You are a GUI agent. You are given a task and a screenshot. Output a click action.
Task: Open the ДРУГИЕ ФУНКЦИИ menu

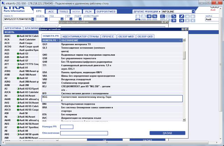click(x=147, y=12)
